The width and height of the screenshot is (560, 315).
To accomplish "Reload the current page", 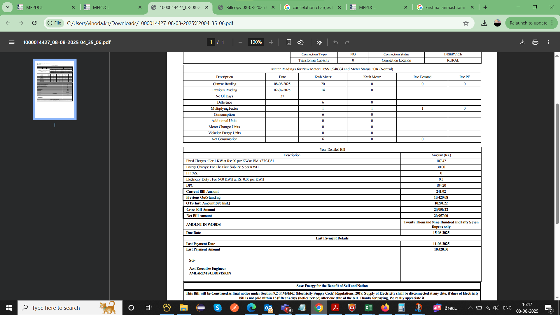I will pos(34,23).
